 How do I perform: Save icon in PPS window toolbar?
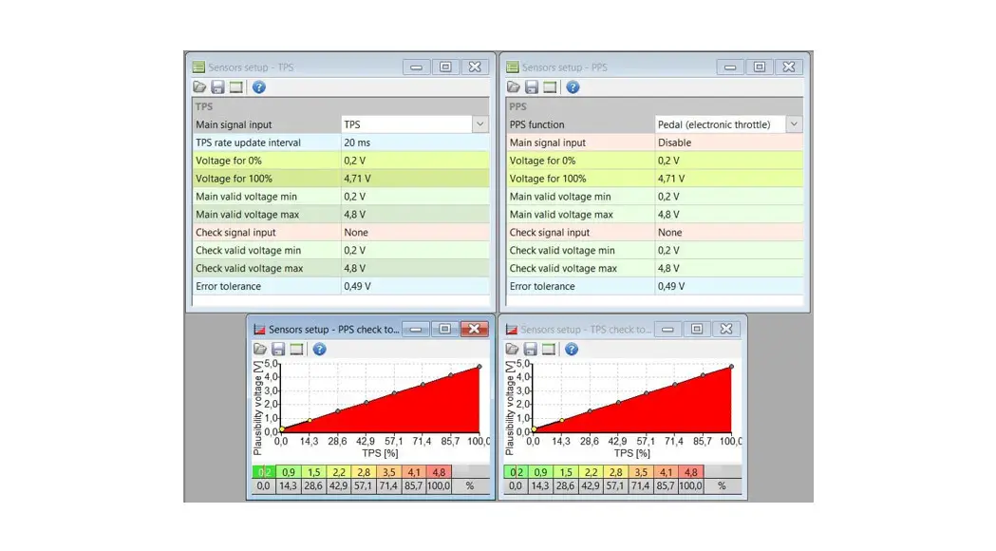[532, 87]
